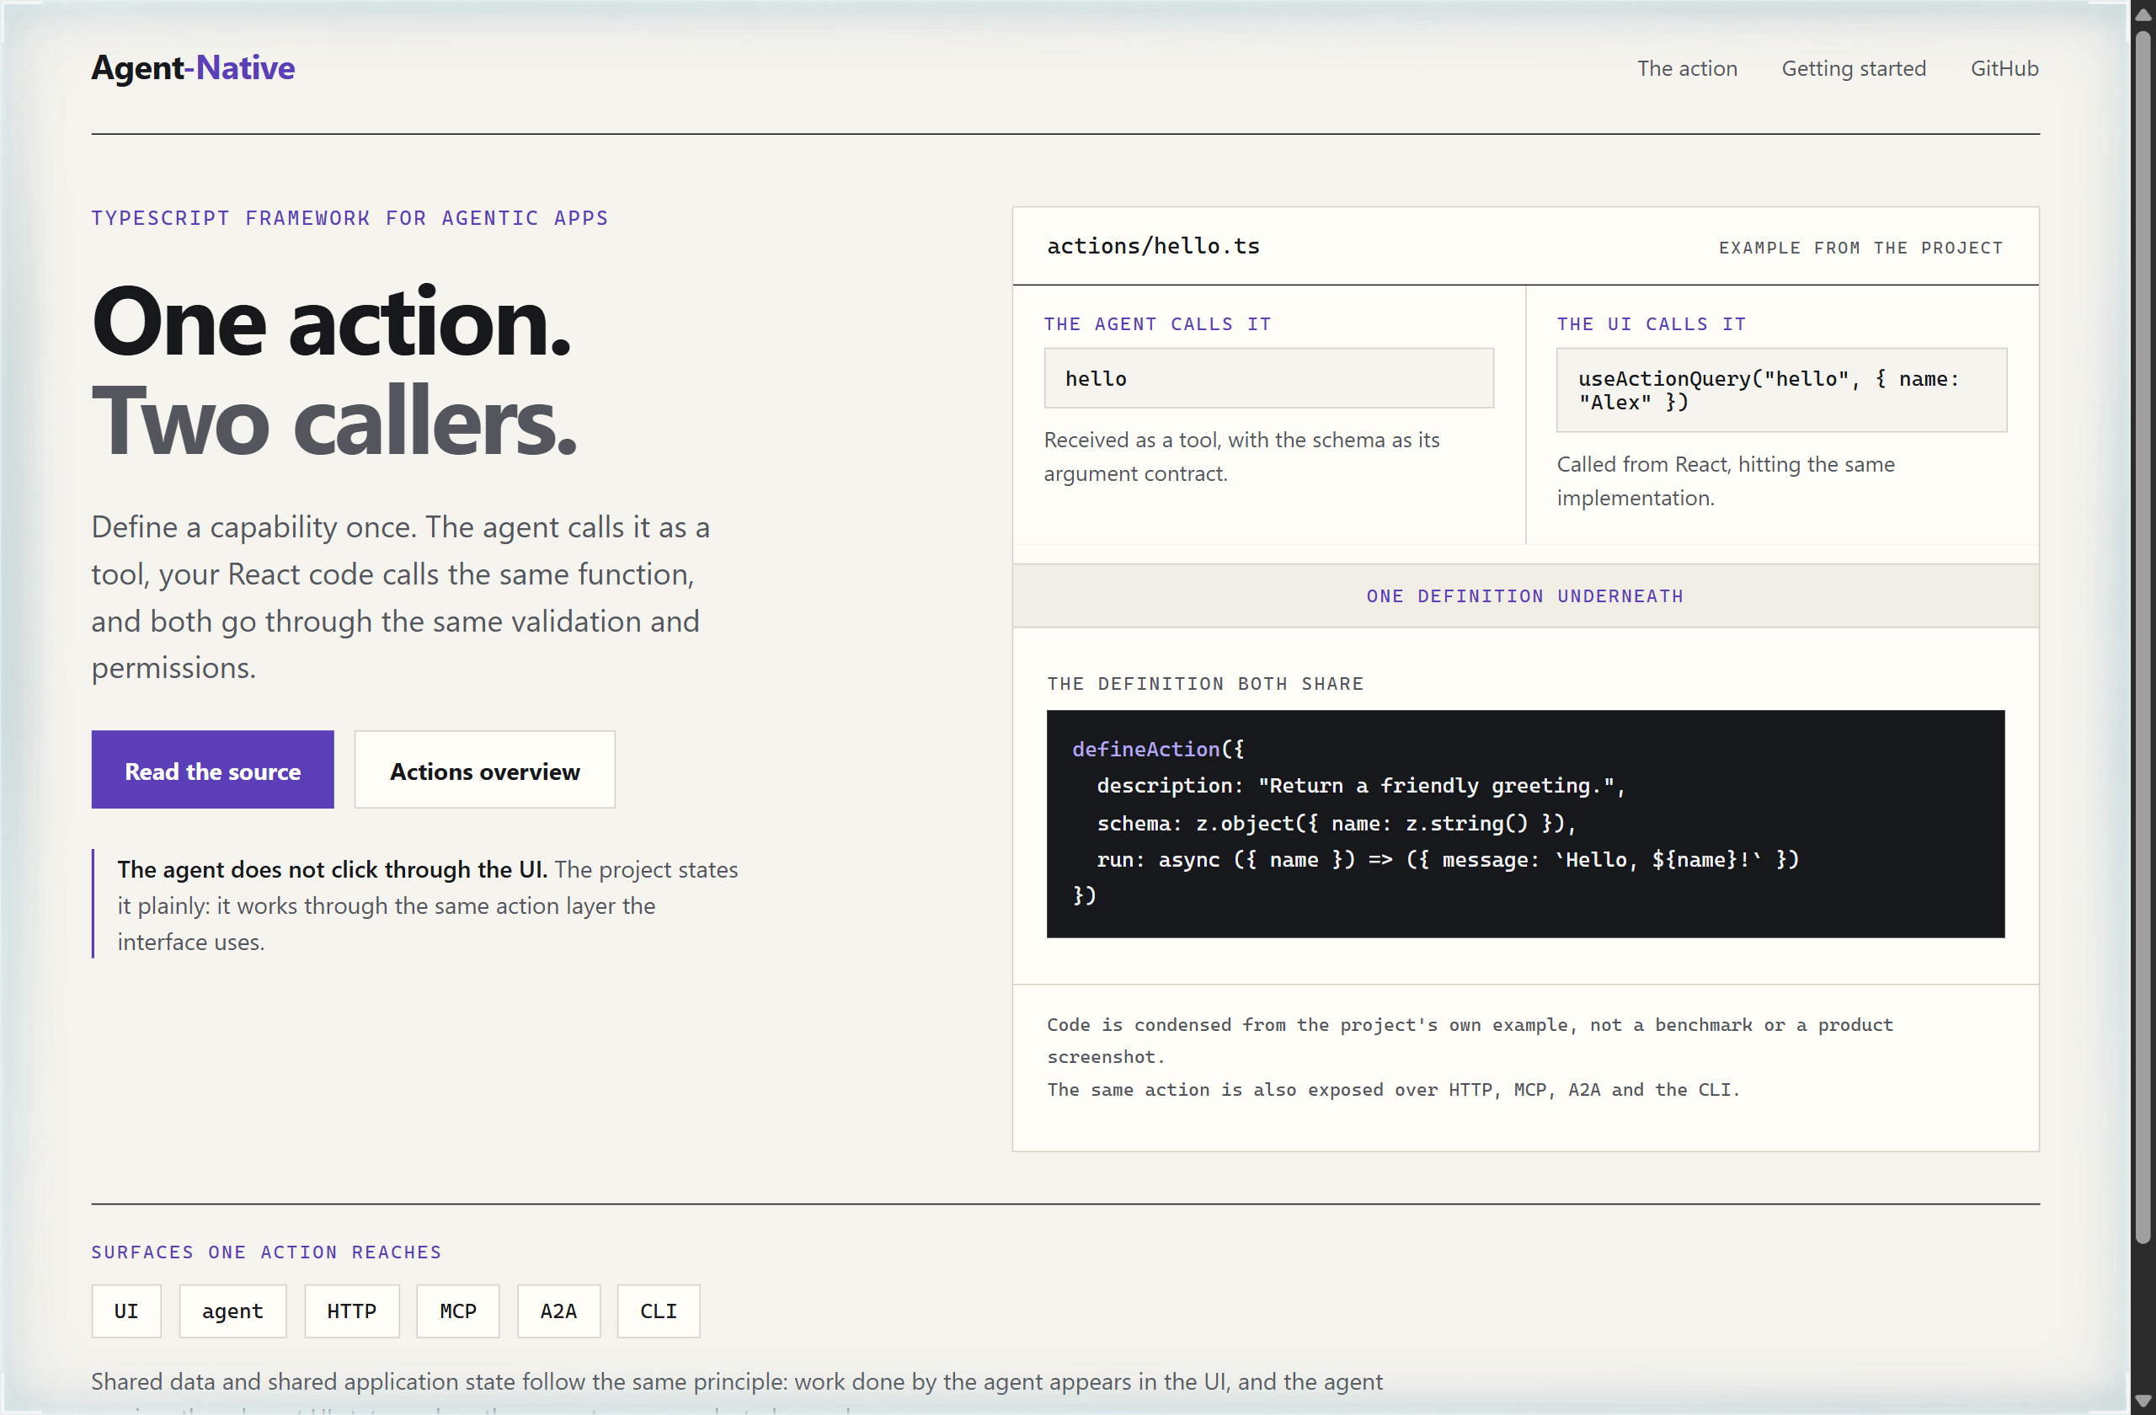Click the Agent-Native logo

click(x=193, y=68)
